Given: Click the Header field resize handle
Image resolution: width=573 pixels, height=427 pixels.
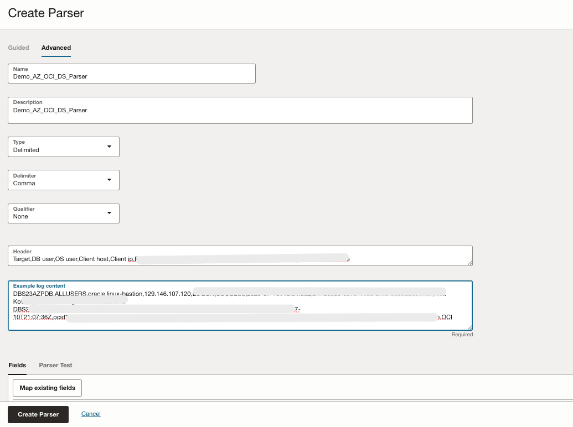Looking at the screenshot, I should [469, 264].
